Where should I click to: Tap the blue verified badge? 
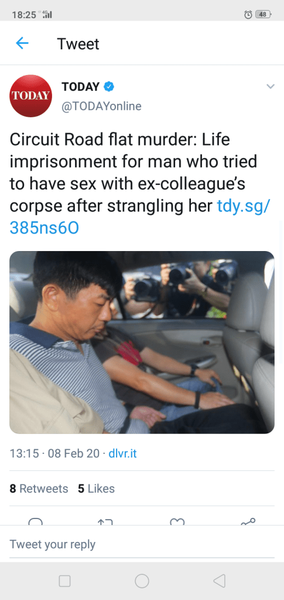tap(109, 87)
